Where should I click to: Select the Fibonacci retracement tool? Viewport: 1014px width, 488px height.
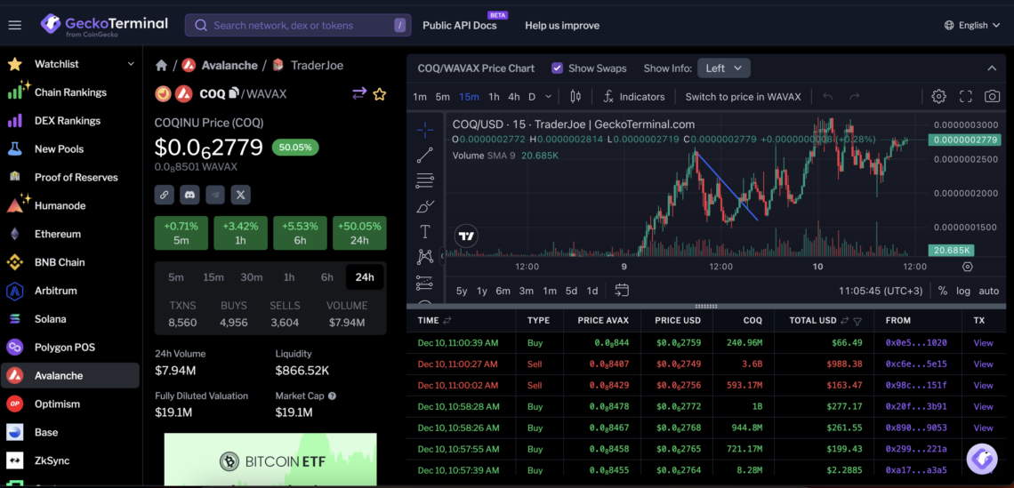point(425,181)
